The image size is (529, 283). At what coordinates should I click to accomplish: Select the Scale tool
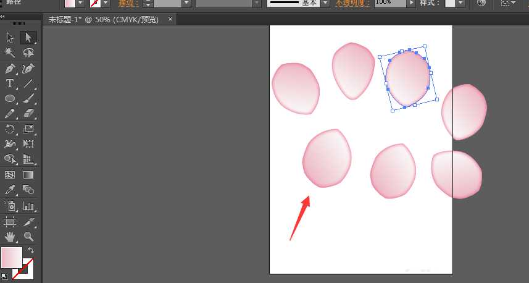28,129
